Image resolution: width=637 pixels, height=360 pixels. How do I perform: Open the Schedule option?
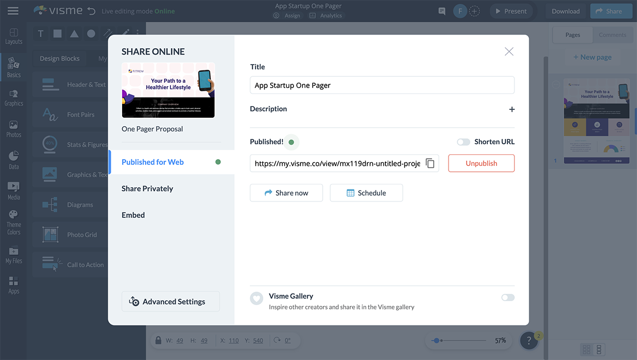coord(366,193)
